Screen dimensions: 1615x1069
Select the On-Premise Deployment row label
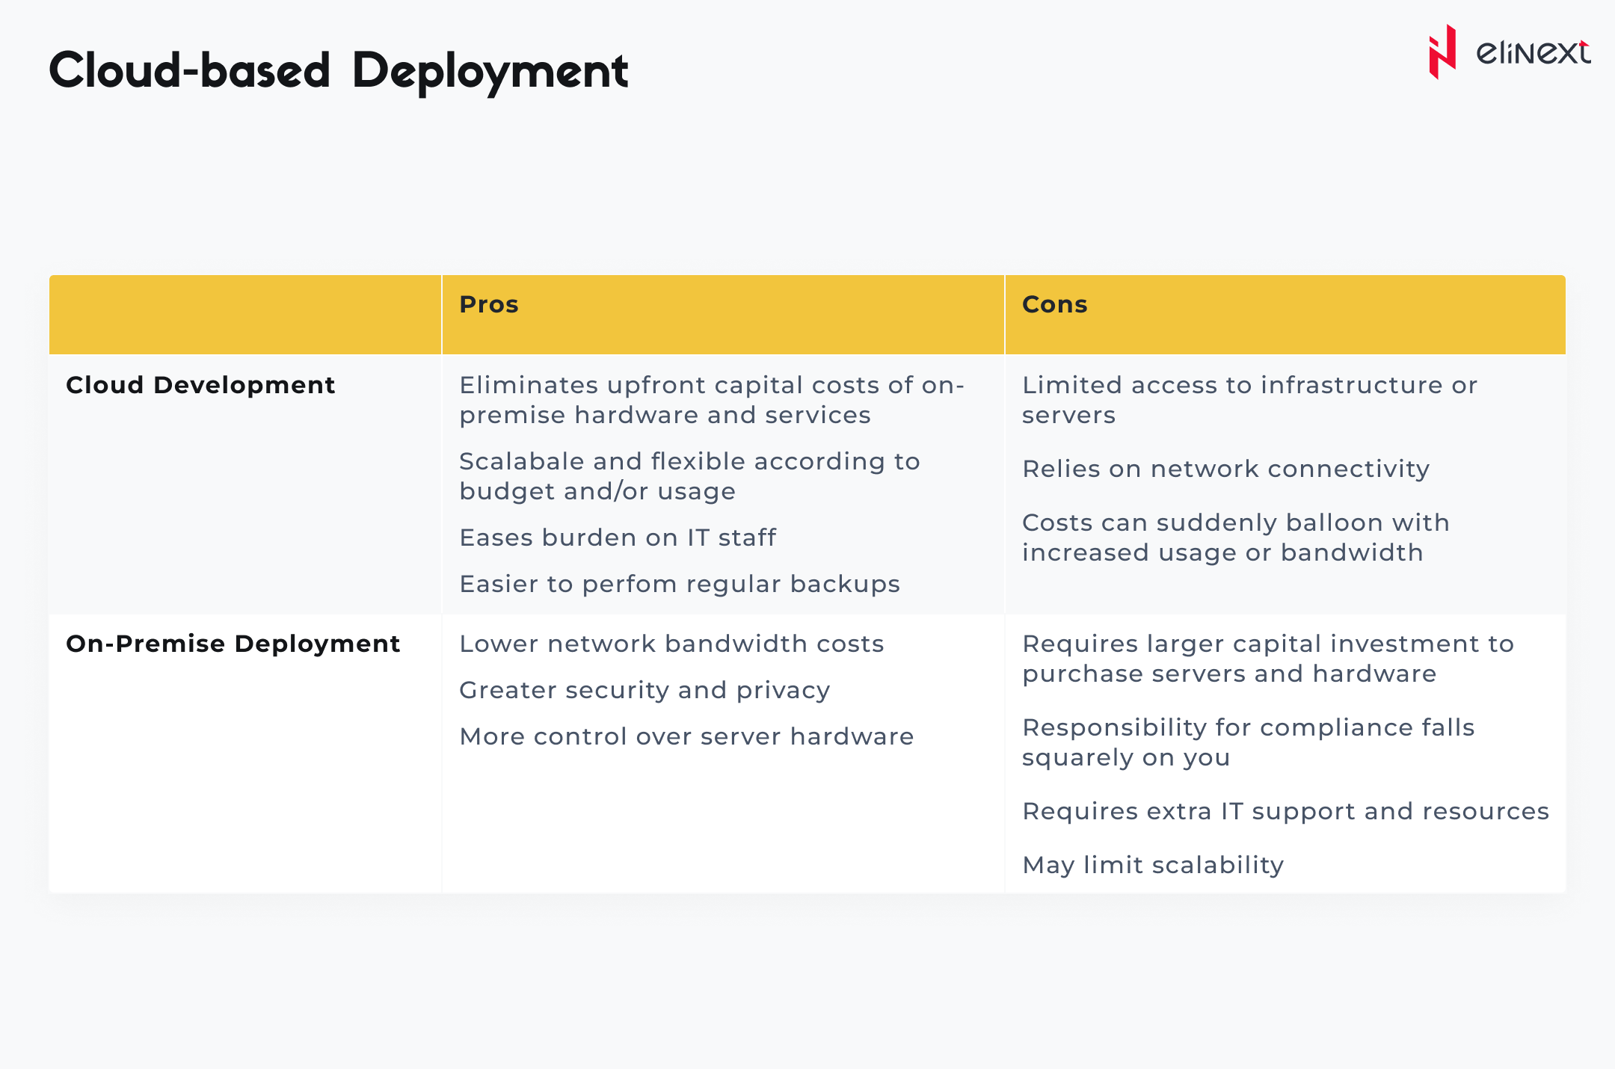point(233,644)
